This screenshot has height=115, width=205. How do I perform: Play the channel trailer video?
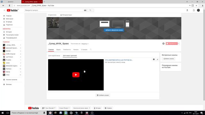click(76, 75)
